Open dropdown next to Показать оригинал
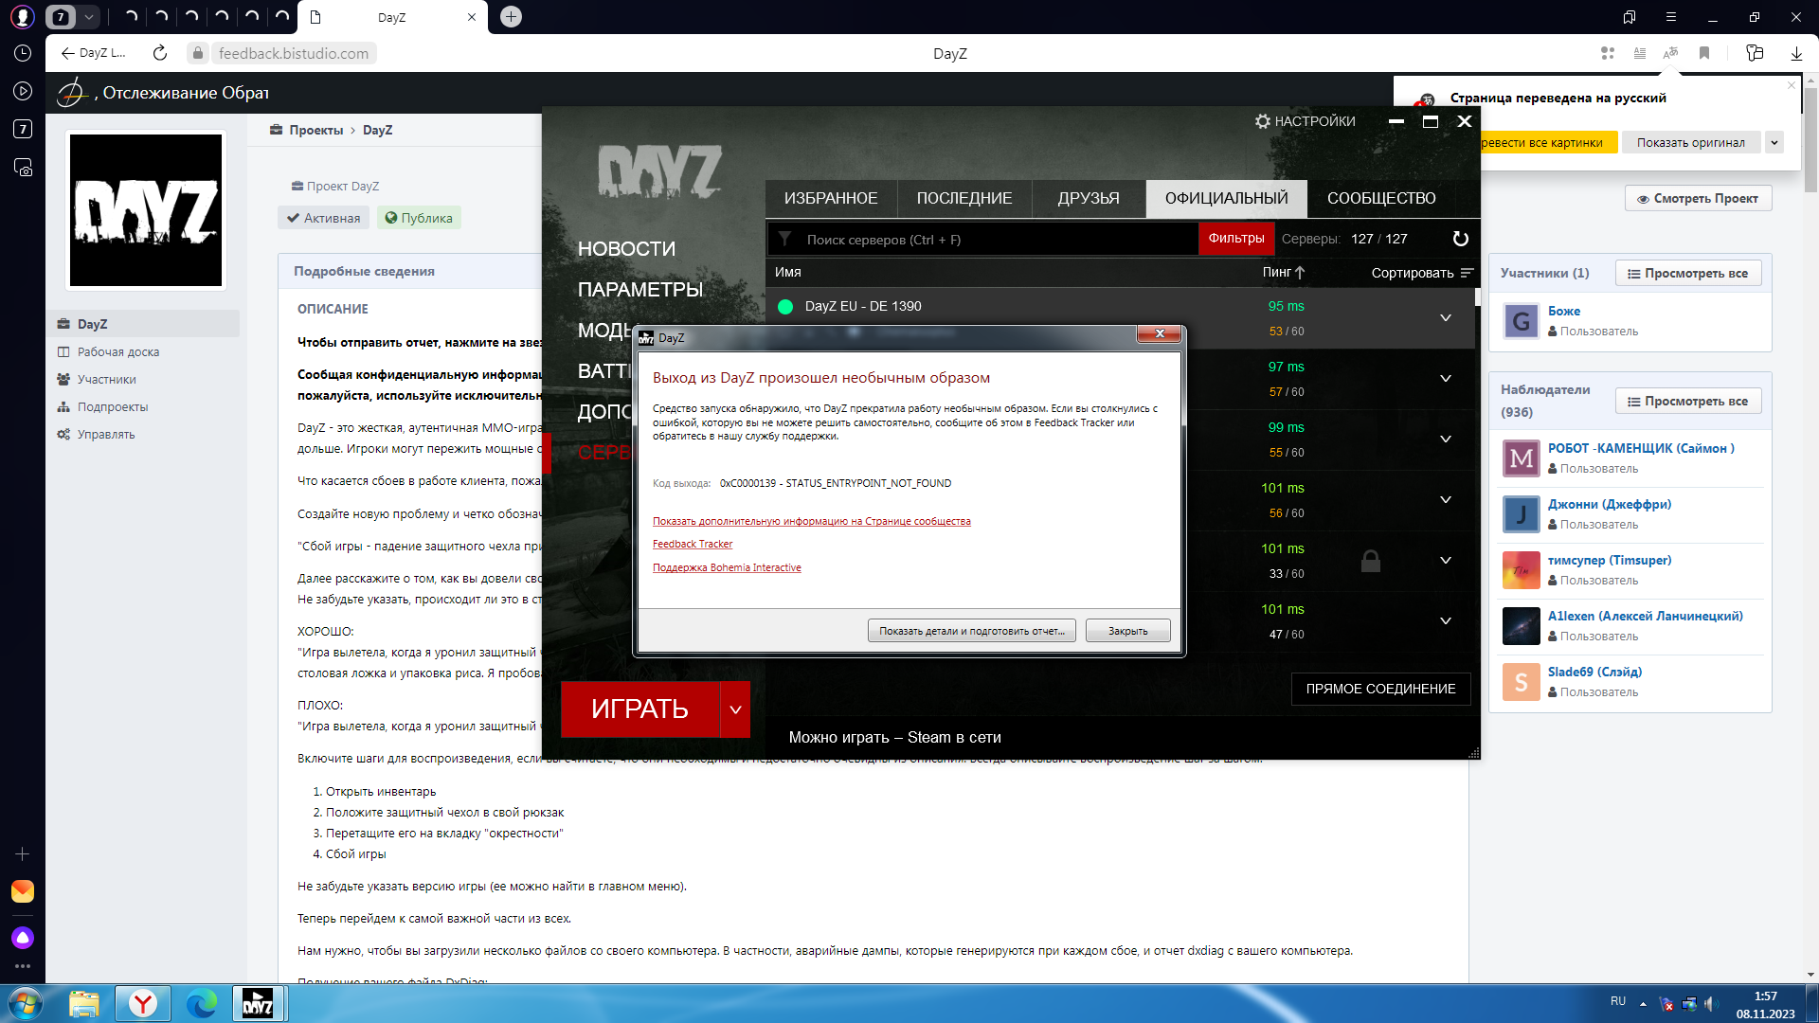The height and width of the screenshot is (1023, 1819). pyautogui.click(x=1774, y=142)
